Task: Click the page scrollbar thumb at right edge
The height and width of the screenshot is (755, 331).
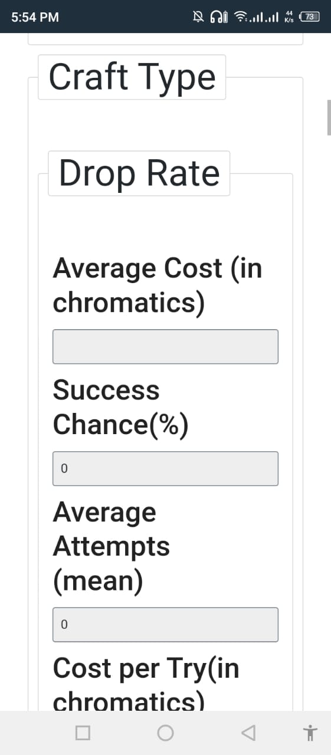Action: pos(329,117)
